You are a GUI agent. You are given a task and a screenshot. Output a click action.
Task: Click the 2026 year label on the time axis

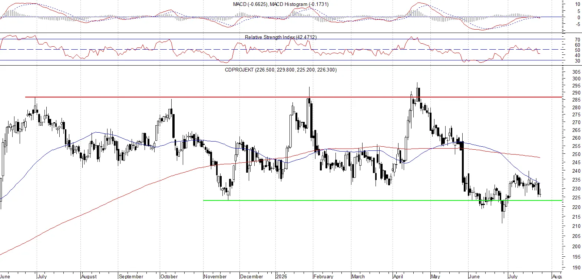pyautogui.click(x=281, y=276)
